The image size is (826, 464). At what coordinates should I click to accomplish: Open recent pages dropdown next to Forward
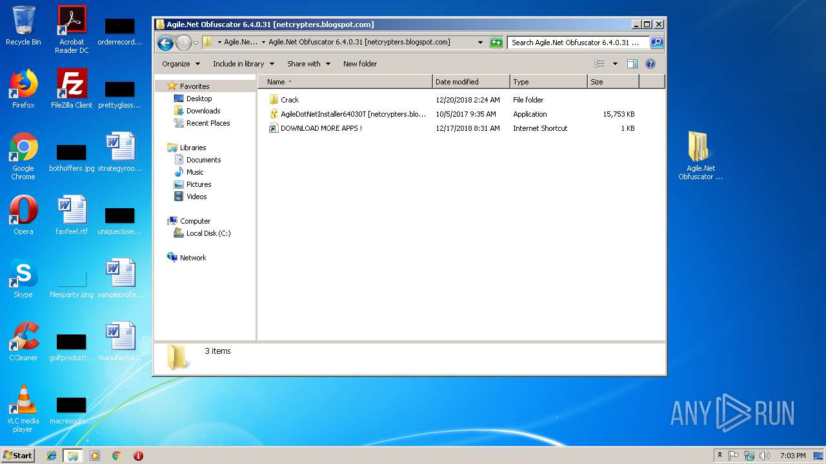point(196,43)
